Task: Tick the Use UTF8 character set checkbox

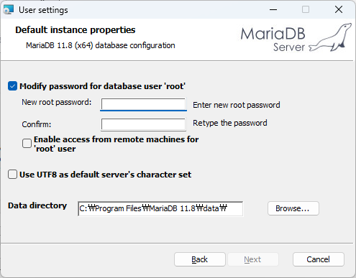Action: [x=12, y=175]
